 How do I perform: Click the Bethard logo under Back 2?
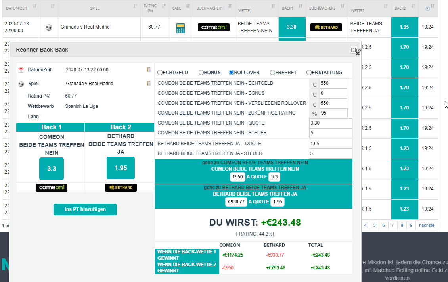point(121,188)
